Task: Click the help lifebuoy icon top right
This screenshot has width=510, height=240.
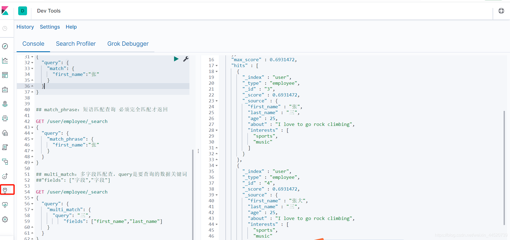Action: point(501,11)
